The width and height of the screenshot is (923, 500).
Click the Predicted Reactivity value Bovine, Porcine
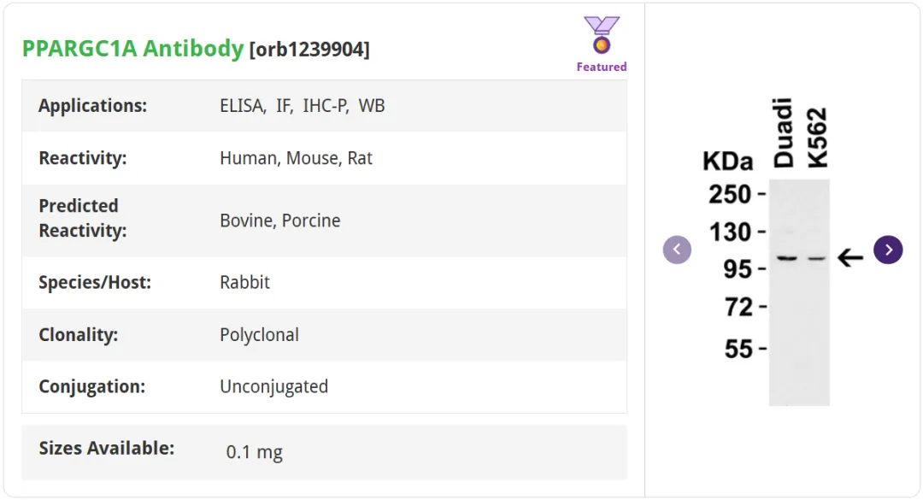(280, 221)
